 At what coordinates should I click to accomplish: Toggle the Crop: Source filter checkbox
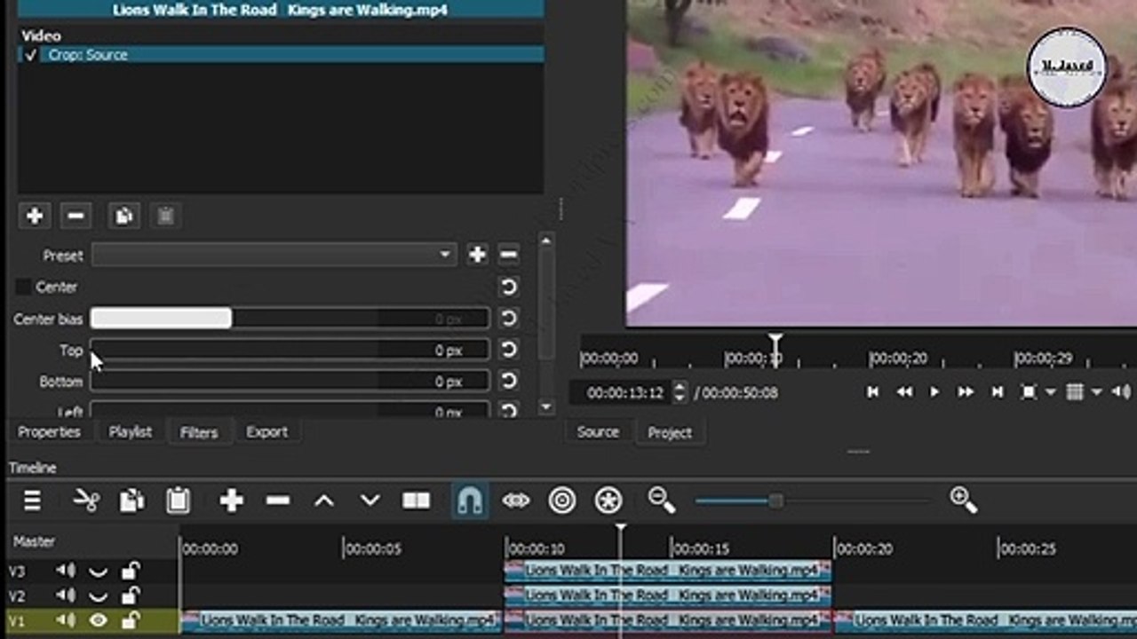(x=30, y=55)
